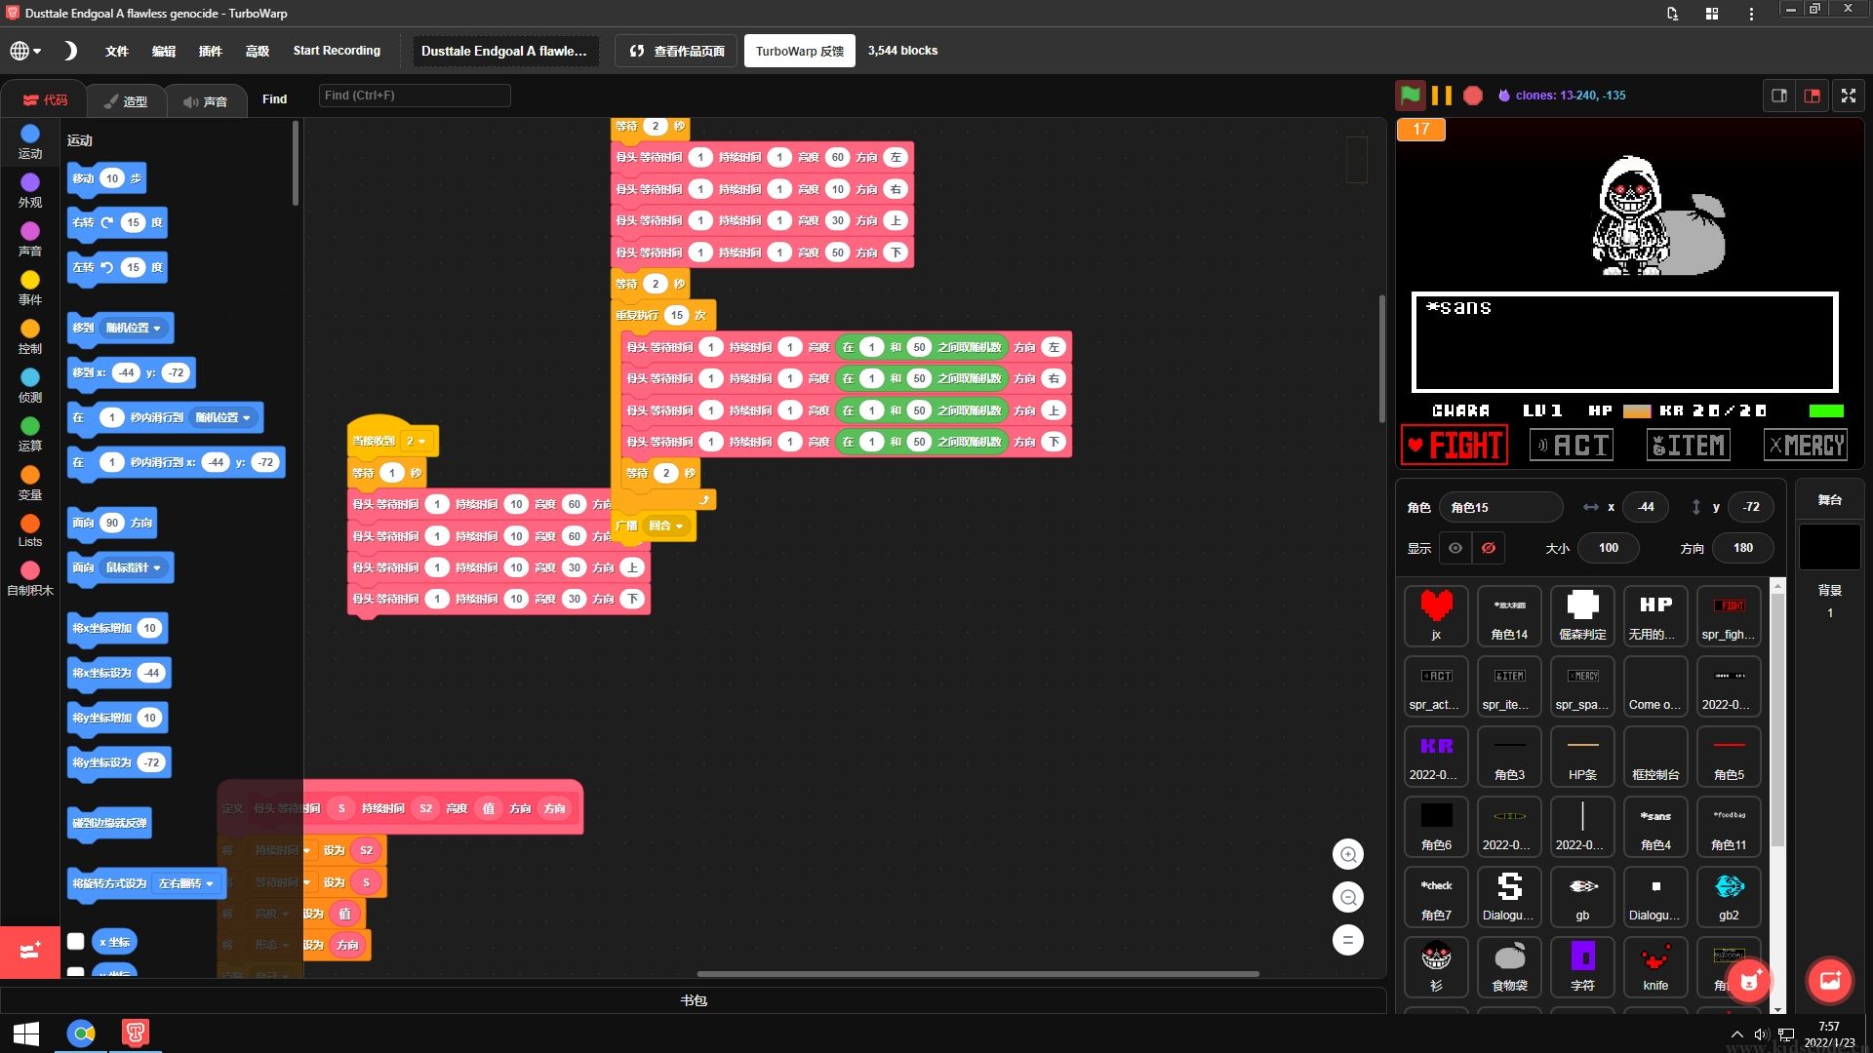This screenshot has width=1873, height=1053.
Task: Open Chrome from the taskbar
Action: click(81, 1033)
